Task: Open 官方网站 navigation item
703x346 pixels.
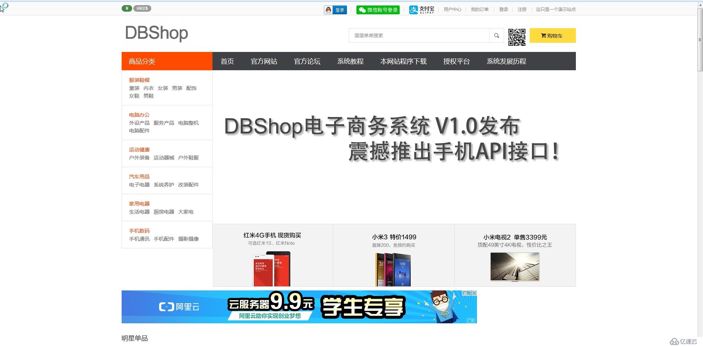Action: tap(264, 61)
